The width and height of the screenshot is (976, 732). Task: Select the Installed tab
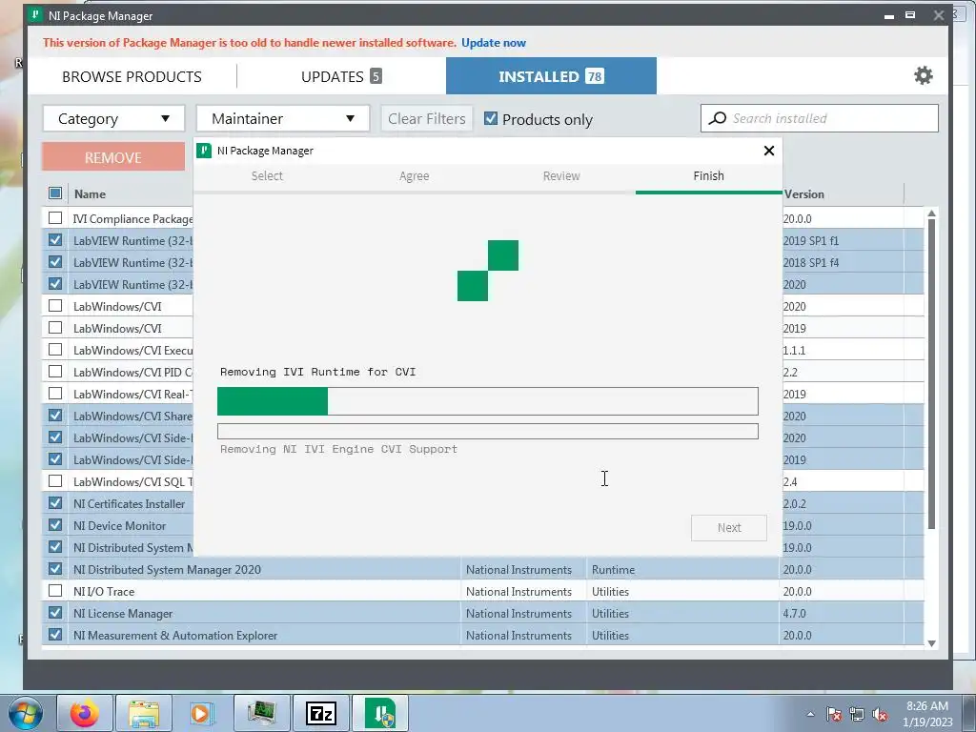tap(551, 76)
